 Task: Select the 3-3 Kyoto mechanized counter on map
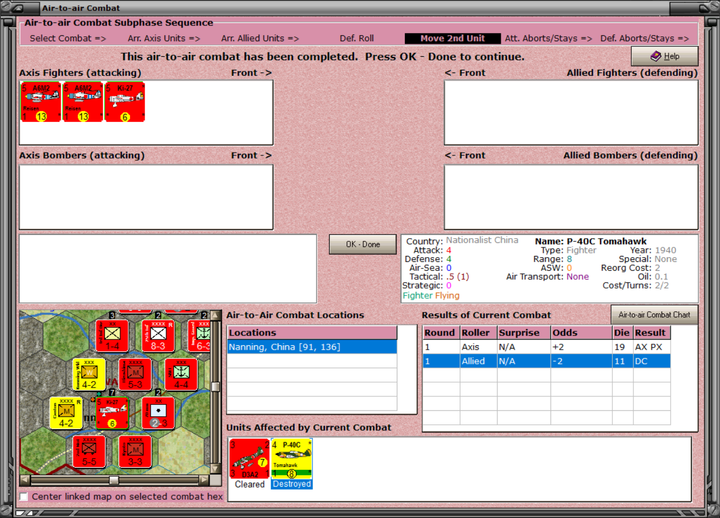coord(135,451)
